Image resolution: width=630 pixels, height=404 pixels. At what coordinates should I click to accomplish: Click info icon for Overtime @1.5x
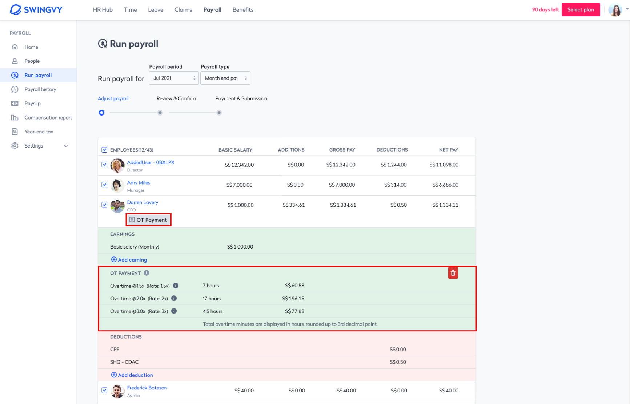(x=176, y=286)
